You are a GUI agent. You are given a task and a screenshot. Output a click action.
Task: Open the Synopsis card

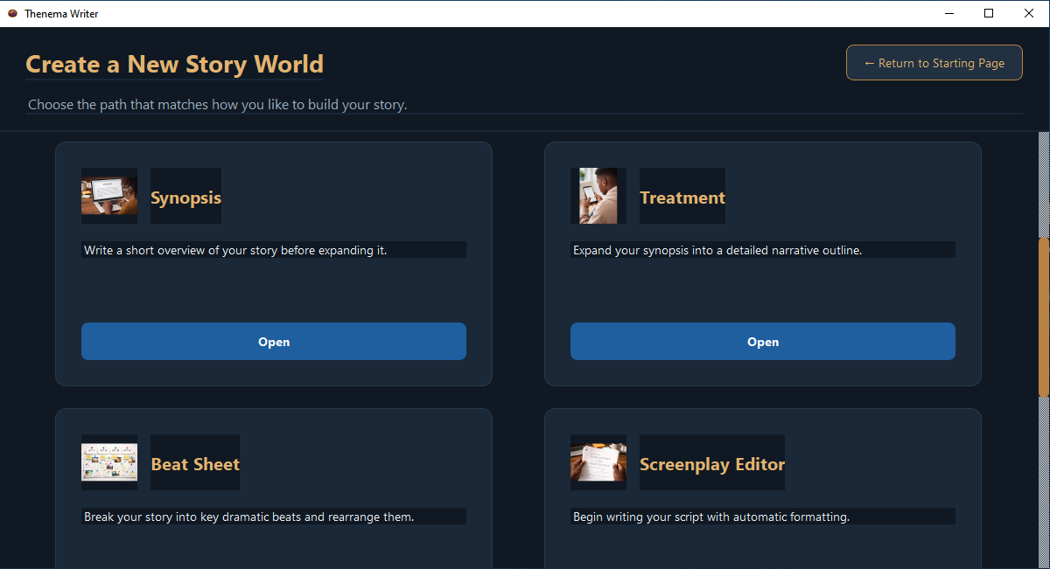click(x=274, y=342)
